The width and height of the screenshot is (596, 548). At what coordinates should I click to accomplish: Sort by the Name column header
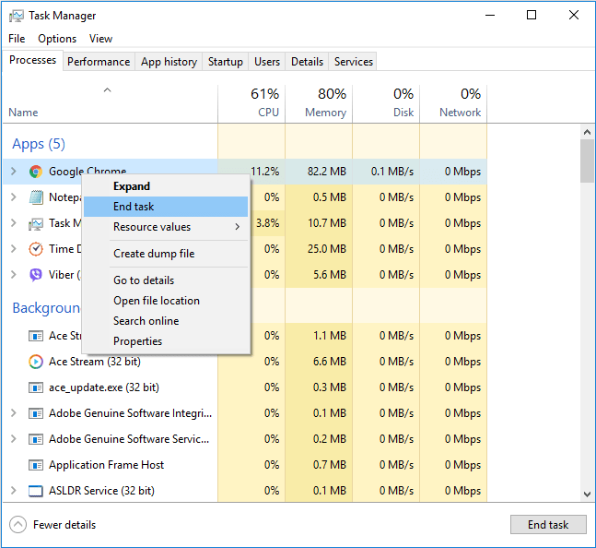(111, 103)
